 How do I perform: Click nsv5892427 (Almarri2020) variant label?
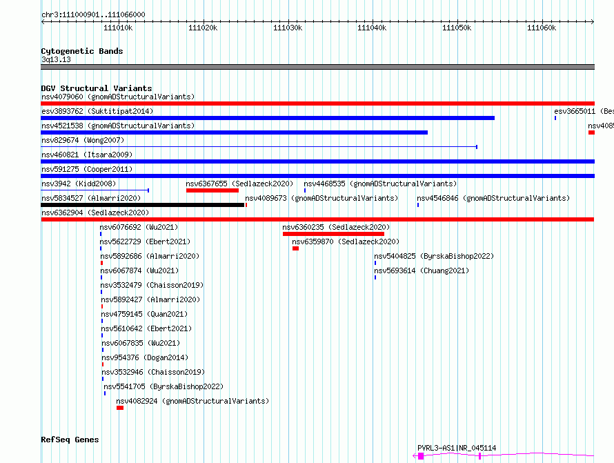150,299
